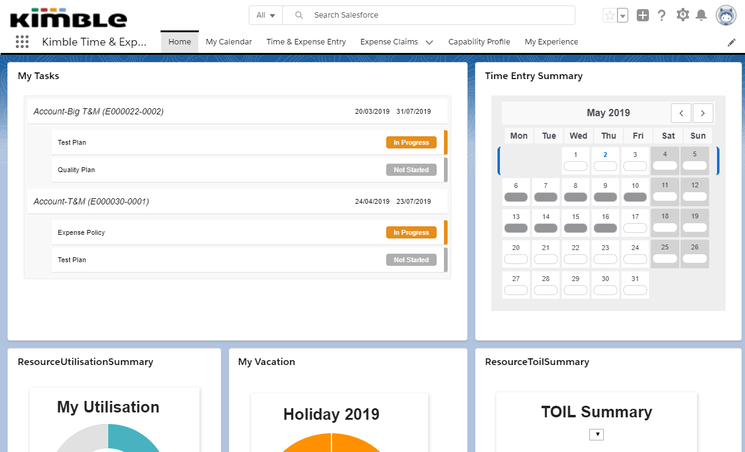Click the Search Salesforce input field
The image size is (745, 452).
438,15
